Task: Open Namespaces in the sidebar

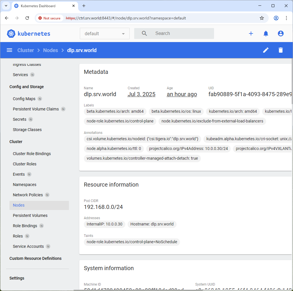Action: coord(25,185)
